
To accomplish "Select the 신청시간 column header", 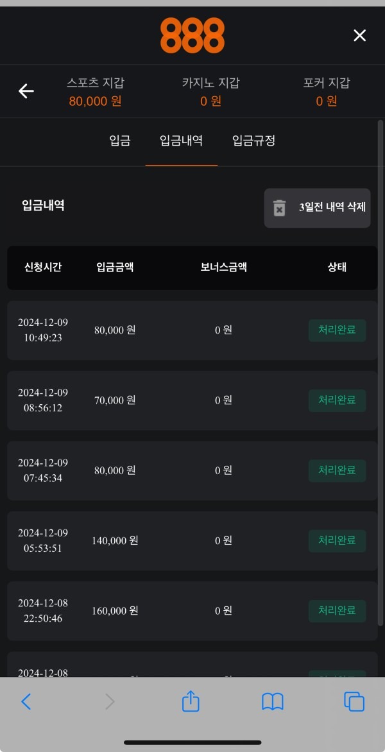I will tap(43, 268).
